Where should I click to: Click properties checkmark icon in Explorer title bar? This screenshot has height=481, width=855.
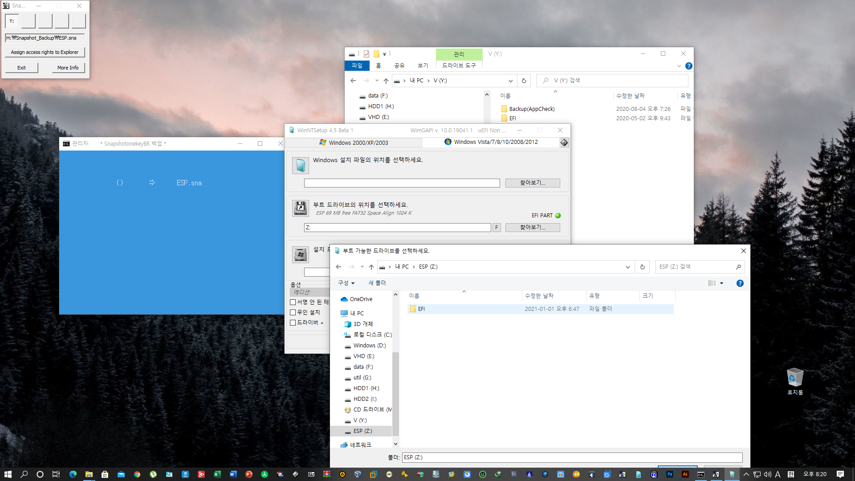pyautogui.click(x=366, y=54)
